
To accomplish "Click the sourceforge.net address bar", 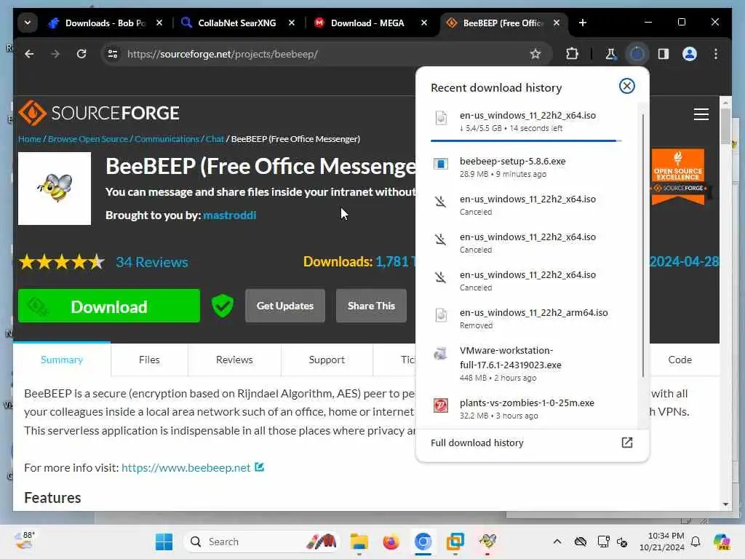I will point(325,54).
